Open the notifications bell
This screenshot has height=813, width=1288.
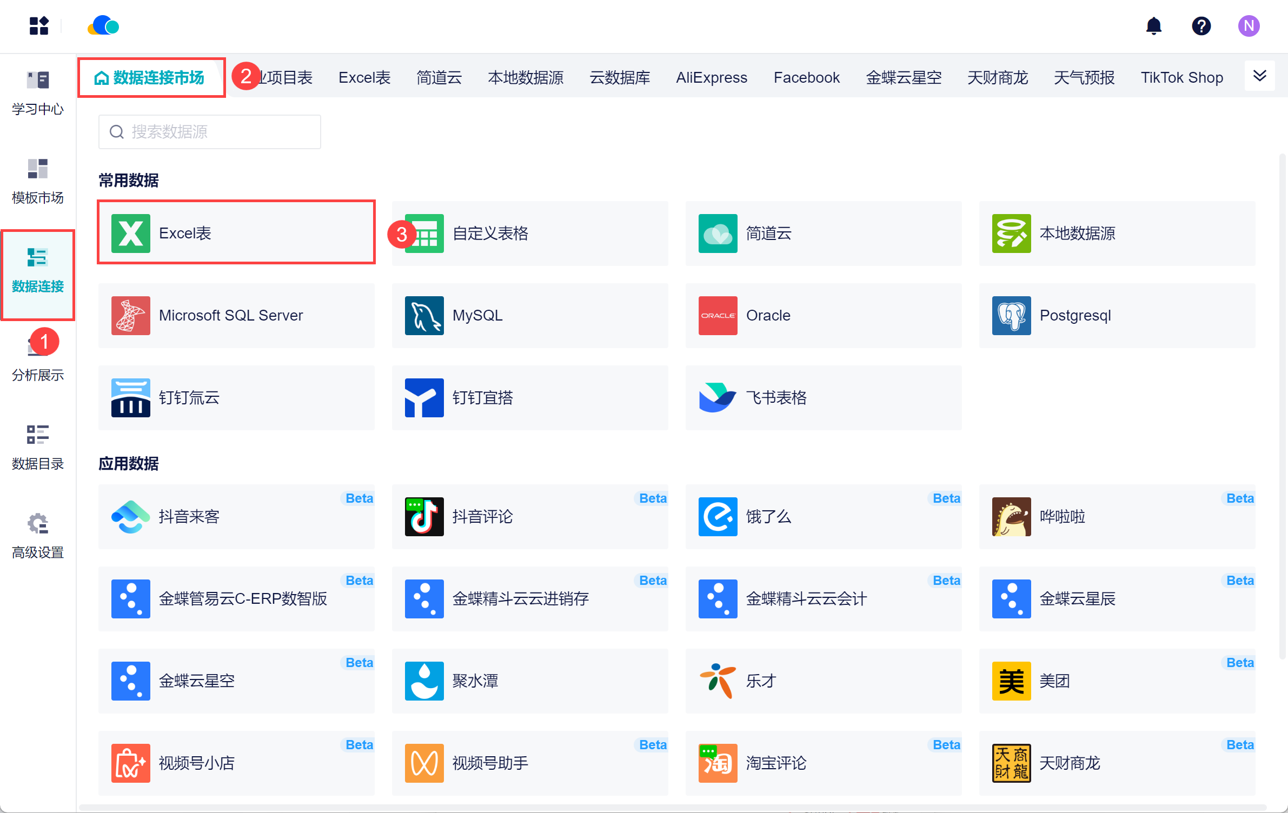(x=1153, y=25)
